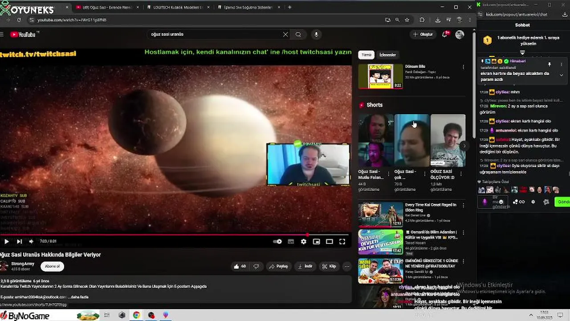
Task: Open the Oluştur create menu
Action: click(x=423, y=34)
